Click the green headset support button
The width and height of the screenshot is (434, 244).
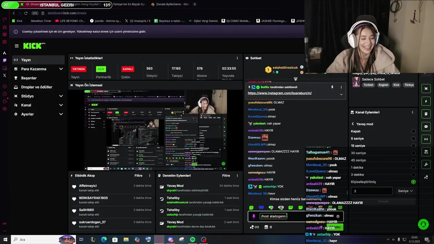coord(423,224)
